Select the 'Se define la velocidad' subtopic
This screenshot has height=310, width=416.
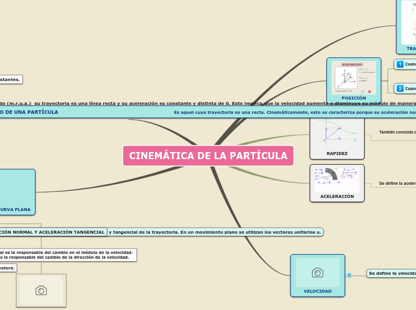pyautogui.click(x=391, y=274)
